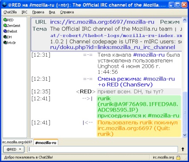Click the Режим label in header

point(170,22)
